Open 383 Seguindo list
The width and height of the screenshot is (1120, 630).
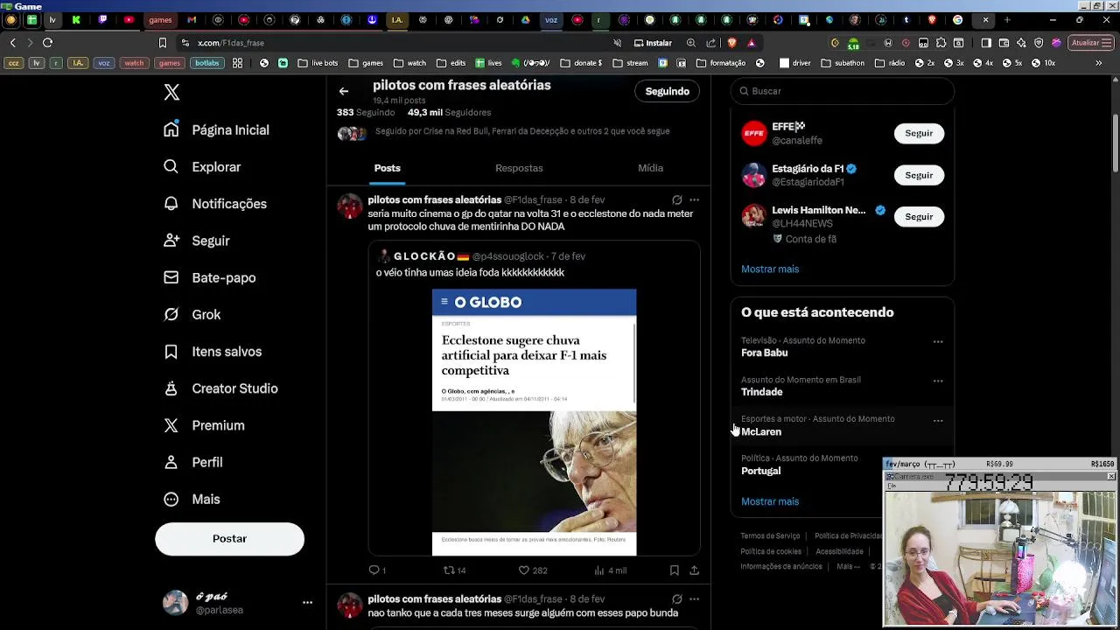[x=366, y=112]
